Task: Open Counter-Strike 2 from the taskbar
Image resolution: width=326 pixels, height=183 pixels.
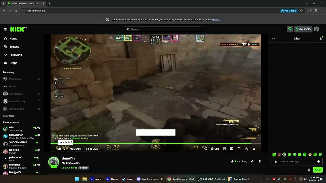Action: point(239,179)
